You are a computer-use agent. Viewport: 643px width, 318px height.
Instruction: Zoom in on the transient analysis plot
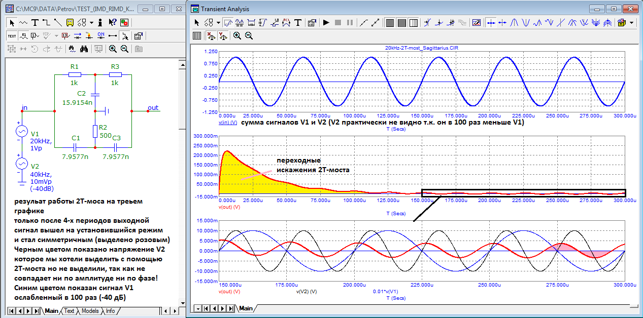coord(237,35)
